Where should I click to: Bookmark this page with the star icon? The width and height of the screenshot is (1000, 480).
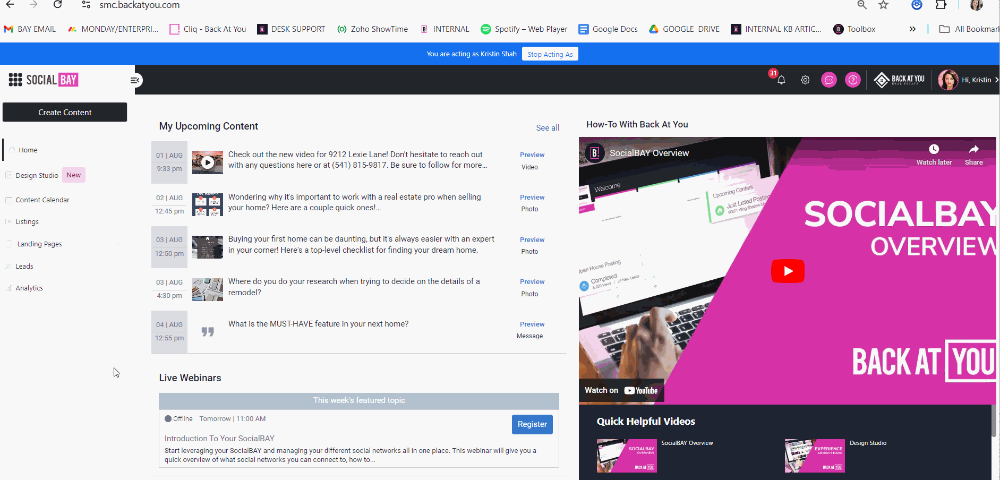(x=884, y=5)
